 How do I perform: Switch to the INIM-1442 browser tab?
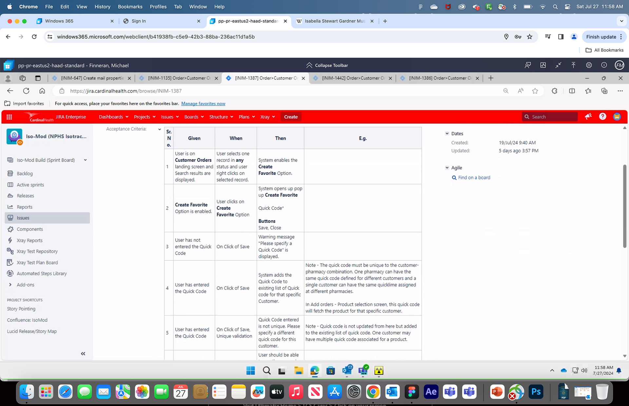[x=351, y=78]
